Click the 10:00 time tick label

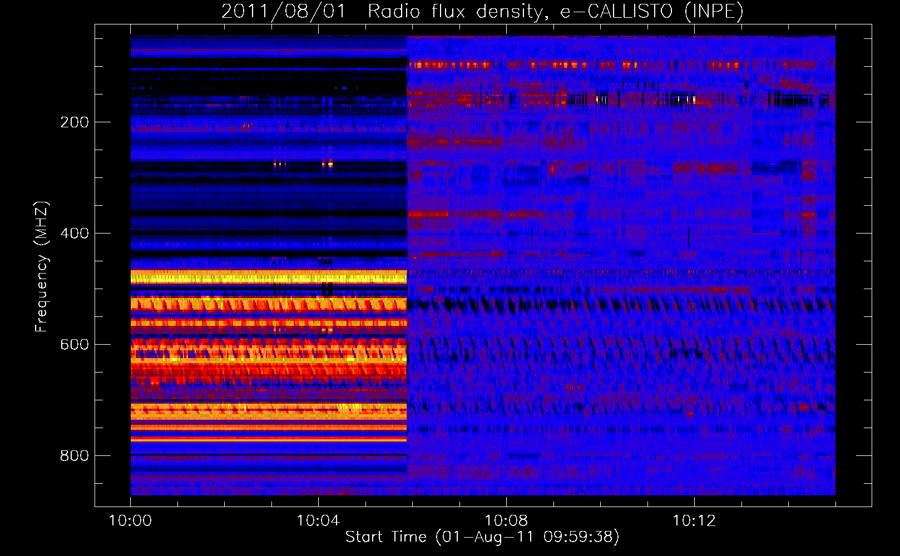(x=130, y=521)
